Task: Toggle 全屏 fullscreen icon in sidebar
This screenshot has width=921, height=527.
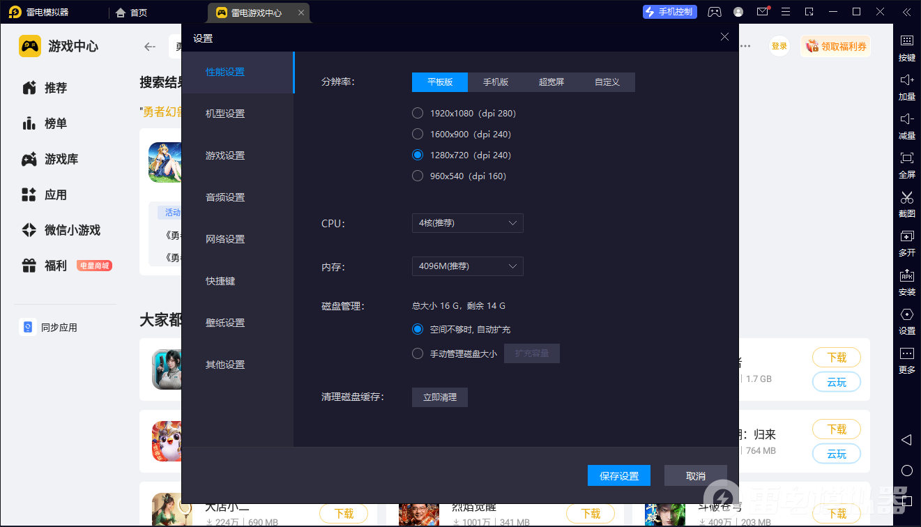Action: pyautogui.click(x=906, y=165)
